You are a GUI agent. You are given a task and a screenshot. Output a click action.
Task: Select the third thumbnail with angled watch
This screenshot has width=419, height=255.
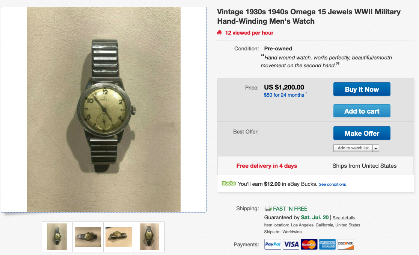pyautogui.click(x=119, y=237)
